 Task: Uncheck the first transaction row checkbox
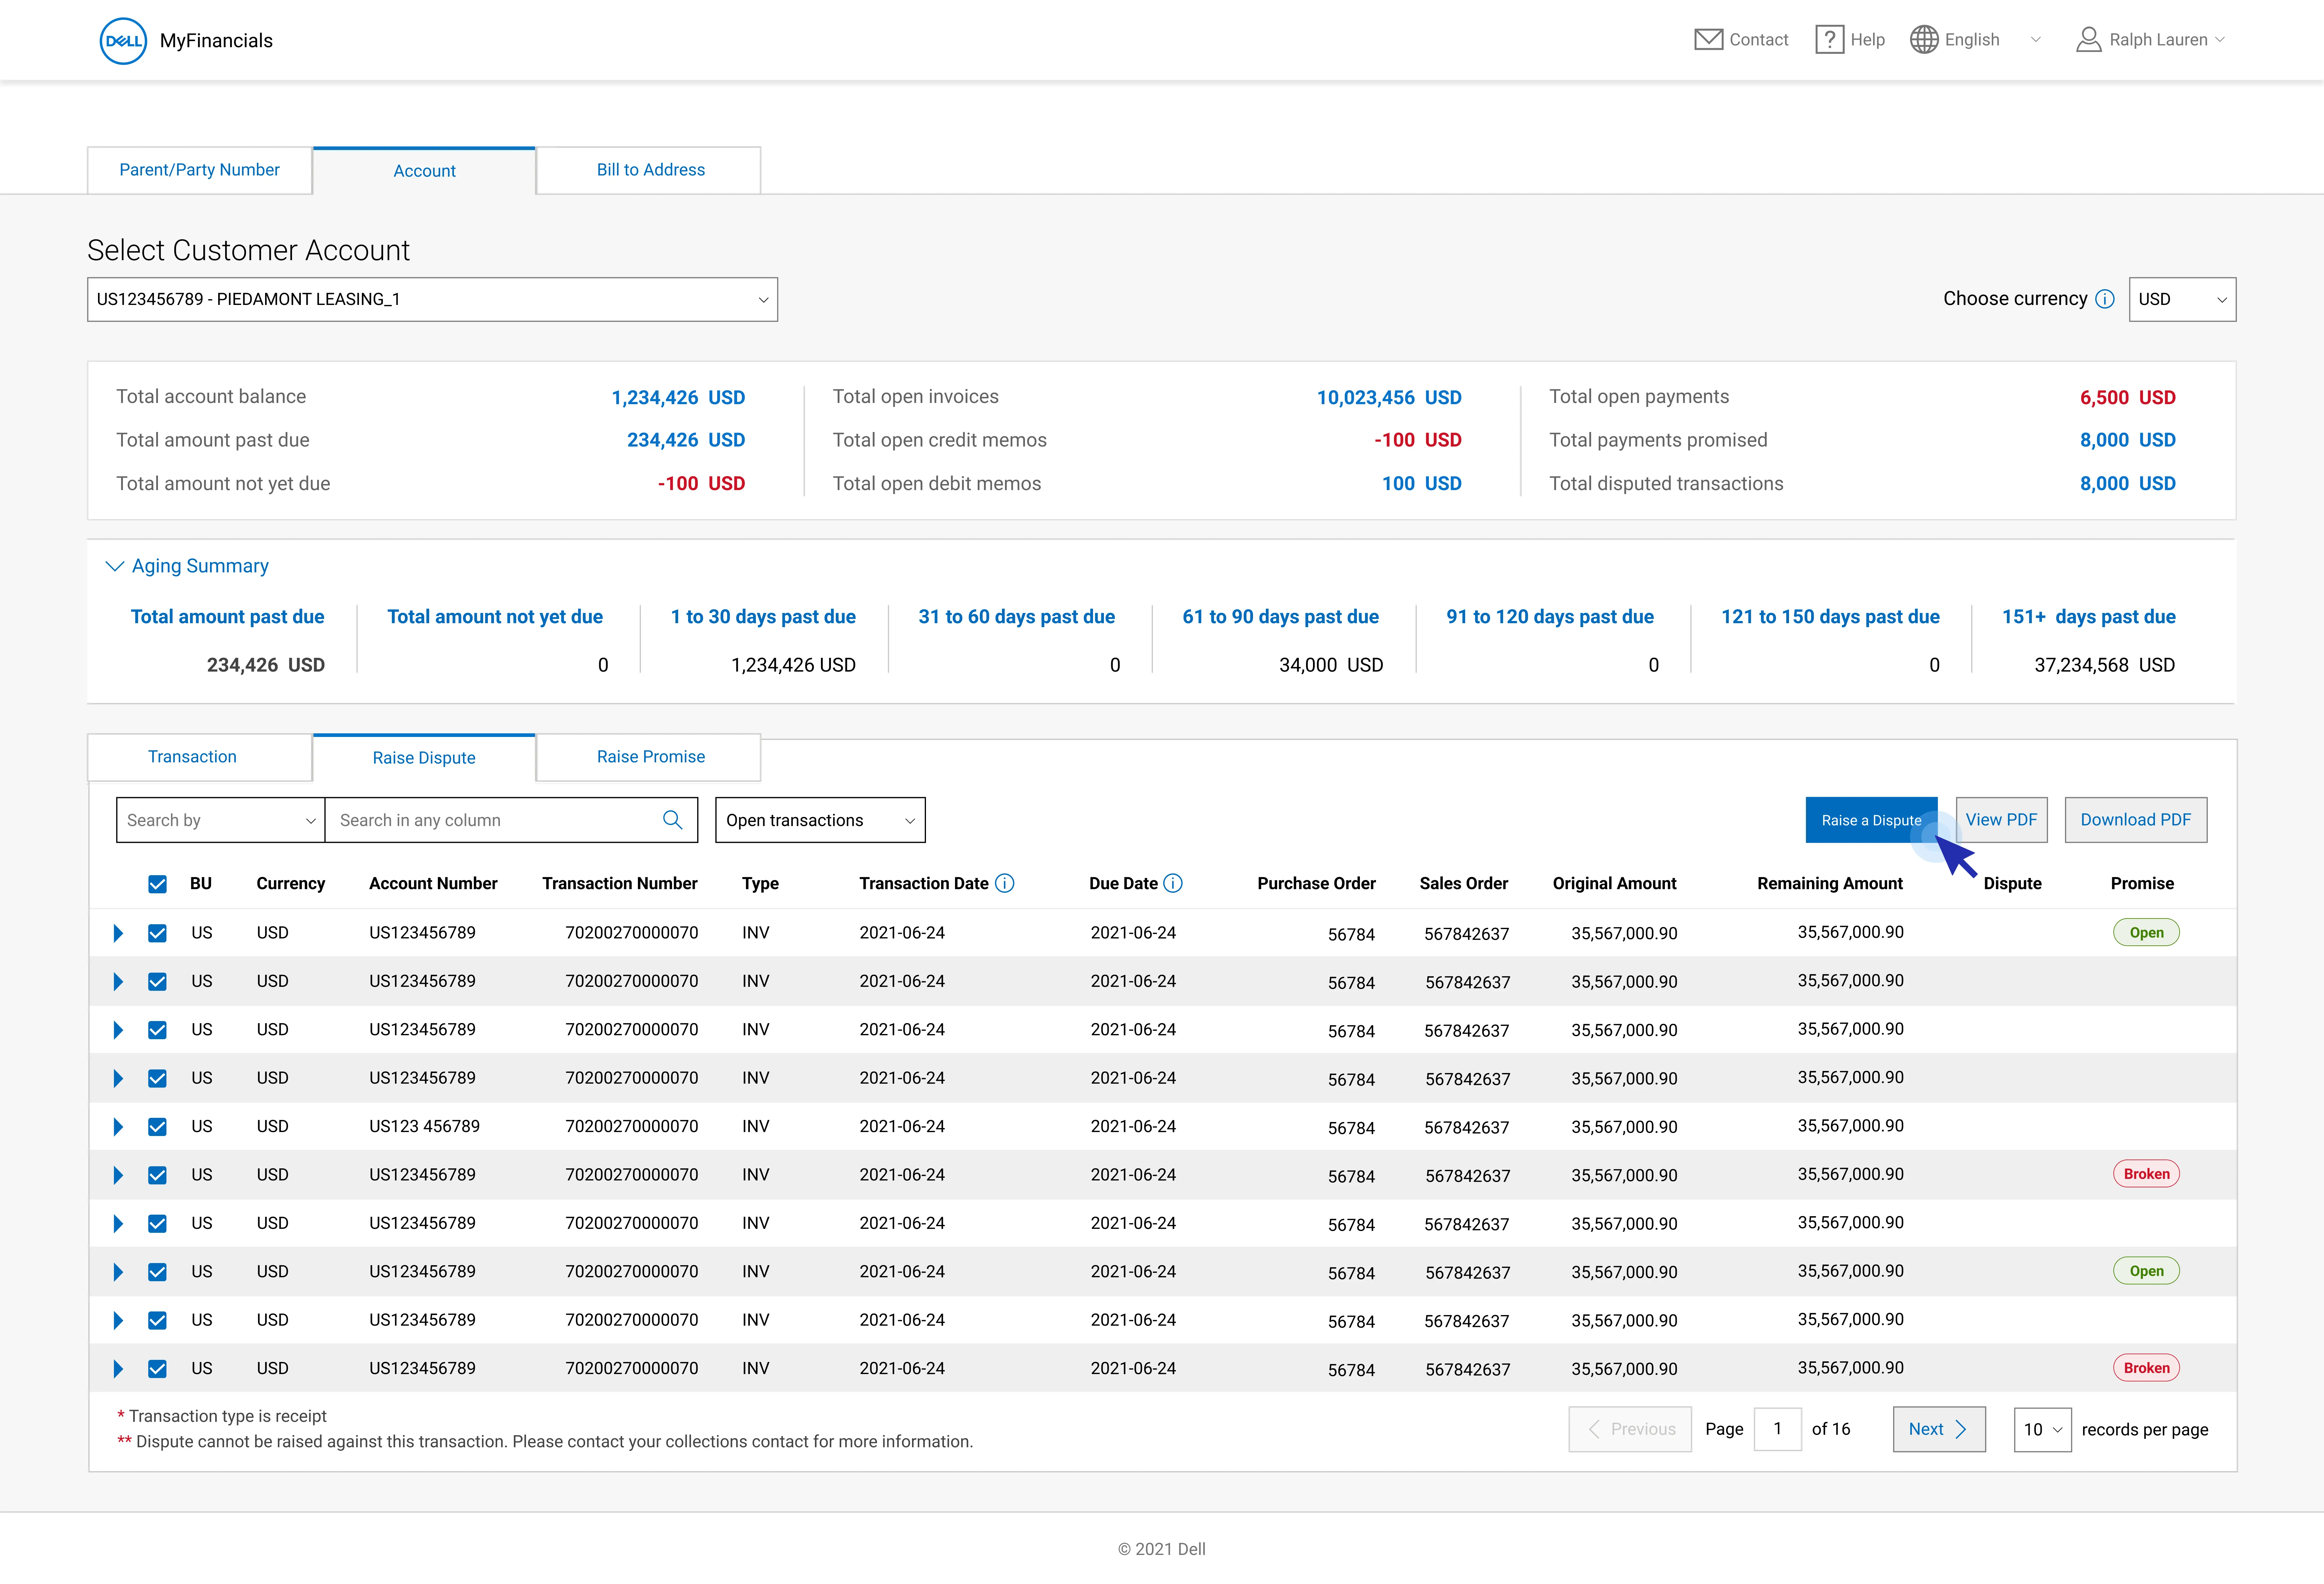(157, 933)
